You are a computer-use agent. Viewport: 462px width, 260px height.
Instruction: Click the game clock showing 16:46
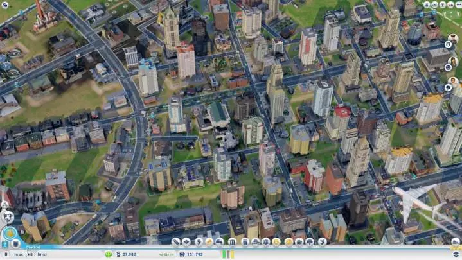18,254
